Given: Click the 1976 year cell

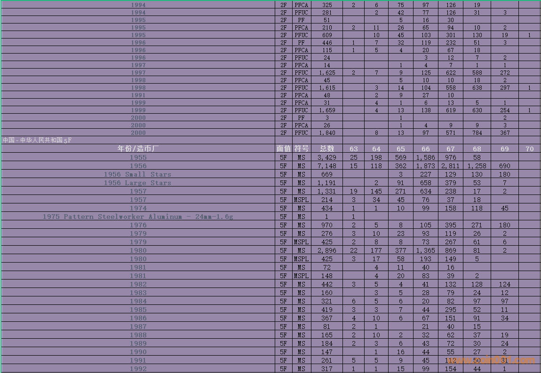Looking at the screenshot, I should coord(138,225).
